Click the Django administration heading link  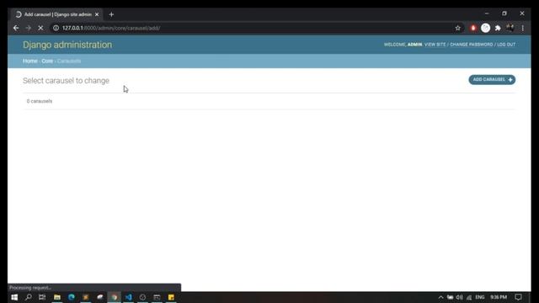pyautogui.click(x=67, y=45)
